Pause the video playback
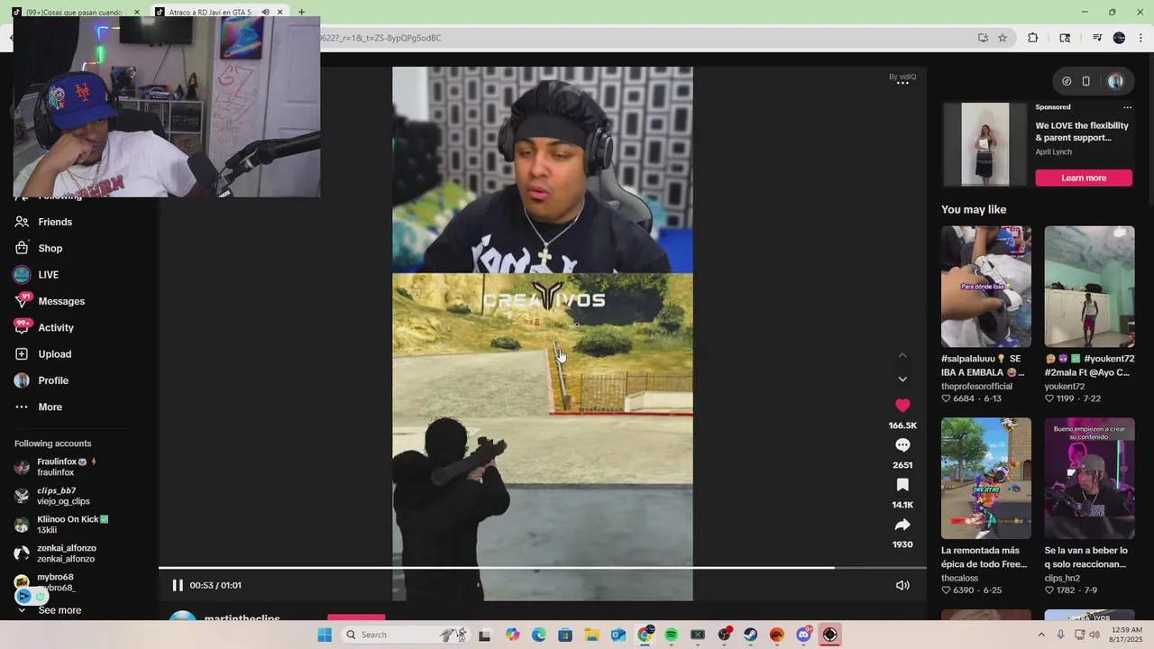Viewport: 1154px width, 649px height. 178,585
